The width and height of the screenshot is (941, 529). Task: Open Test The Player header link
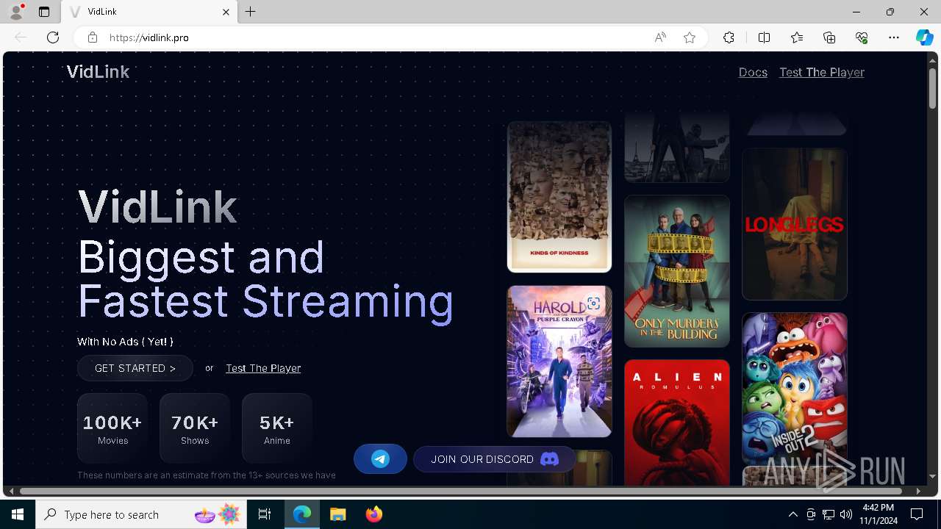822,72
